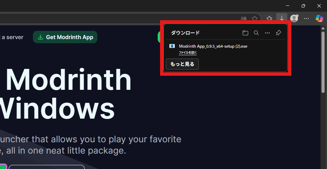The height and width of the screenshot is (169, 327).
Task: Pin the downloads panel
Action: pos(278,33)
